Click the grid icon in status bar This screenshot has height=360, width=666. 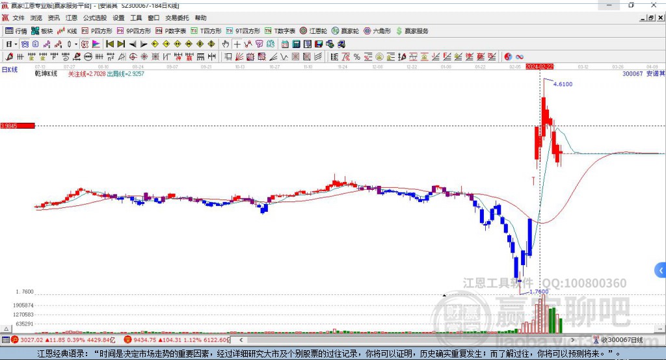[x=5, y=340]
